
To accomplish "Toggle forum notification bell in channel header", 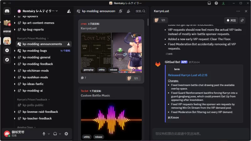I will pos(120,11).
